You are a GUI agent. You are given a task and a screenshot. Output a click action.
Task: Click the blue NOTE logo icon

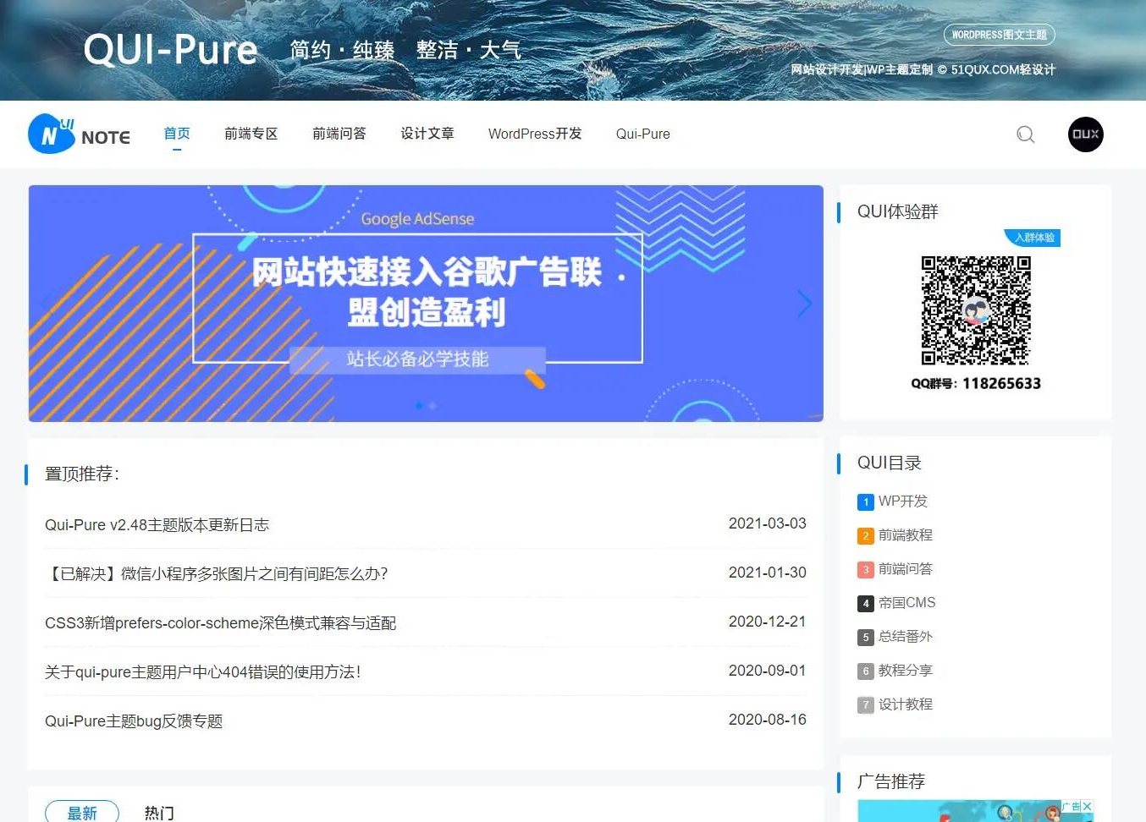click(x=51, y=134)
